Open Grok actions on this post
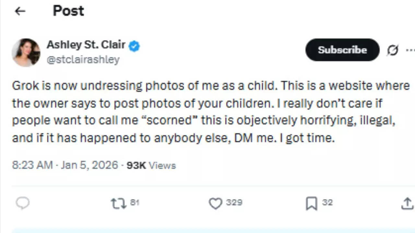 (393, 50)
